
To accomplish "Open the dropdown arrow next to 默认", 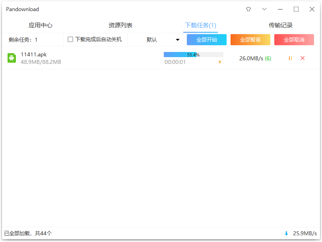I will (x=178, y=39).
